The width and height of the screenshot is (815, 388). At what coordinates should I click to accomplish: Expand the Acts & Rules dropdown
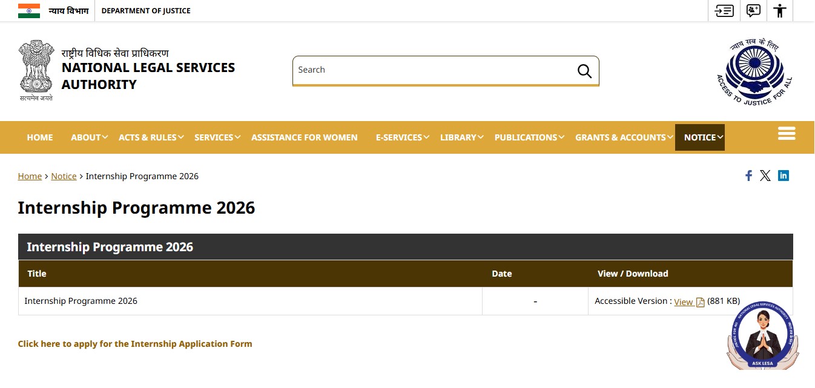pyautogui.click(x=151, y=137)
